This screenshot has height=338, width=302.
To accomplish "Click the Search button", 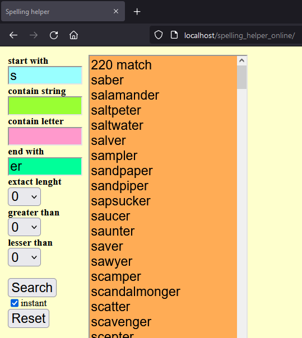I will tap(32, 288).
